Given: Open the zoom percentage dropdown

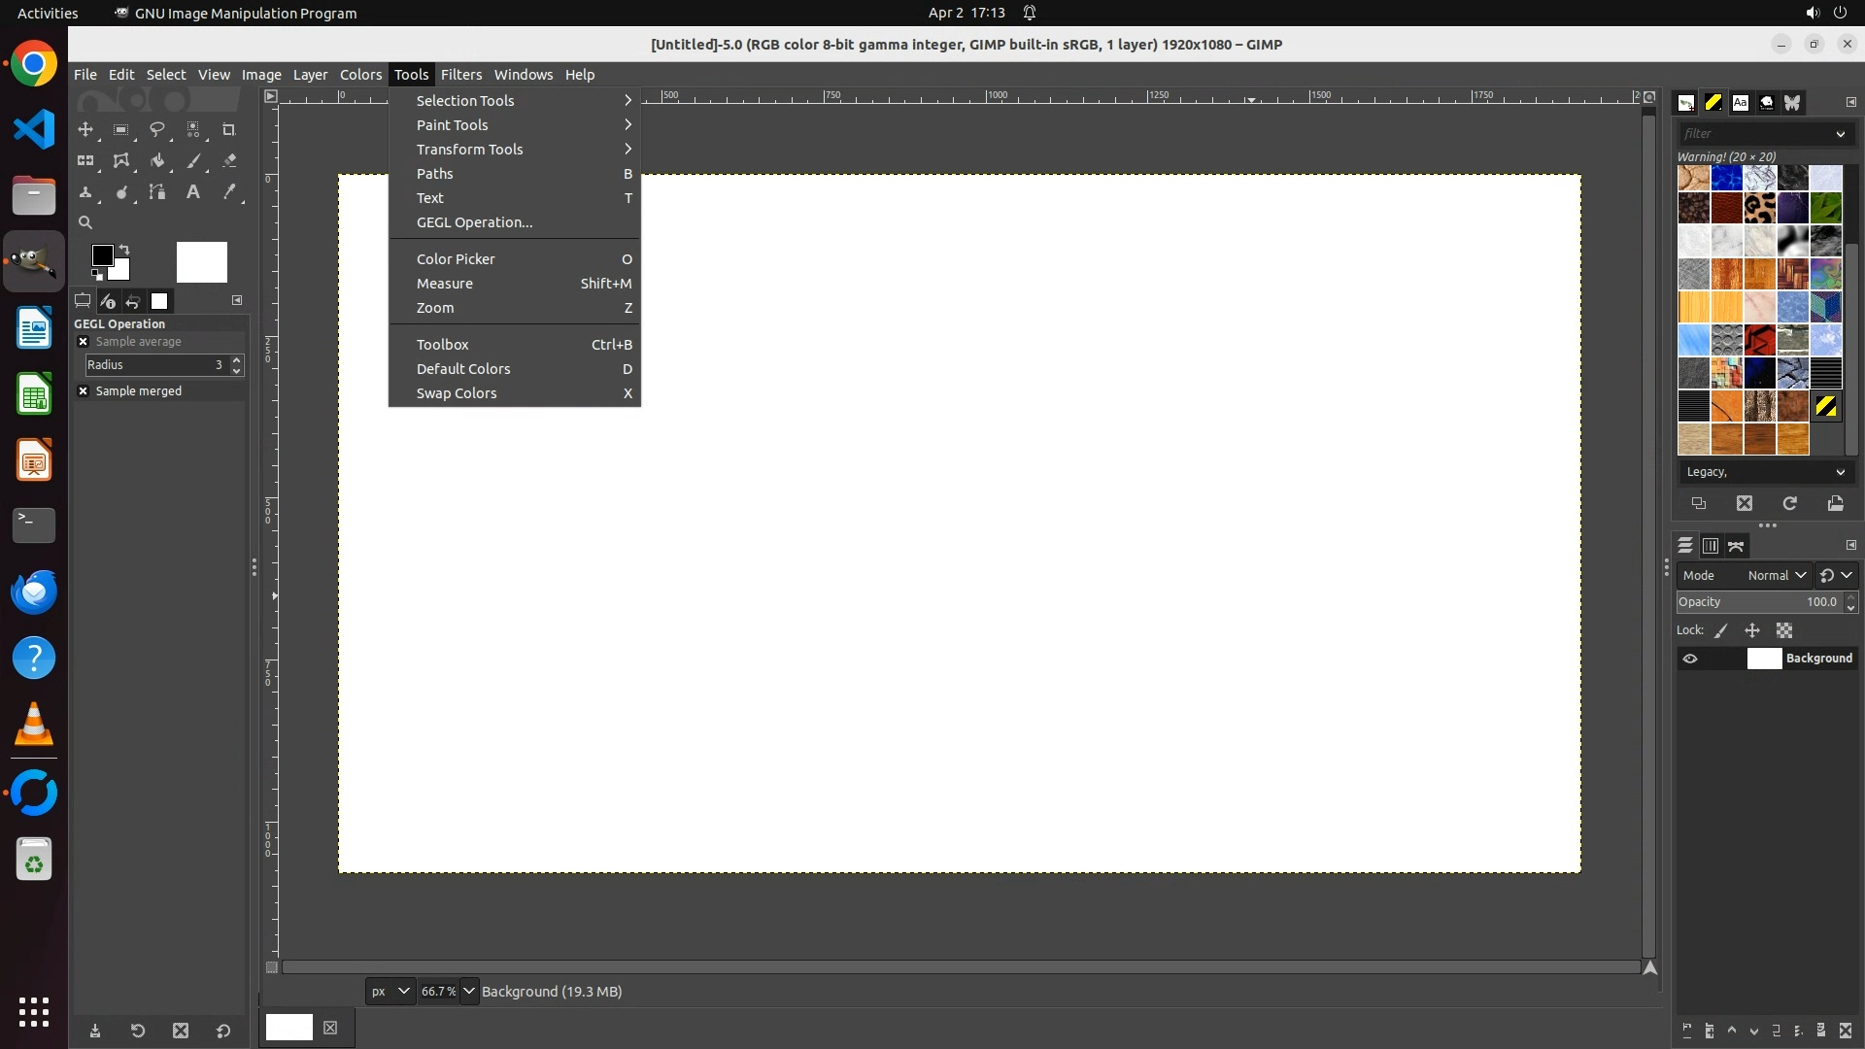Looking at the screenshot, I should tap(469, 991).
